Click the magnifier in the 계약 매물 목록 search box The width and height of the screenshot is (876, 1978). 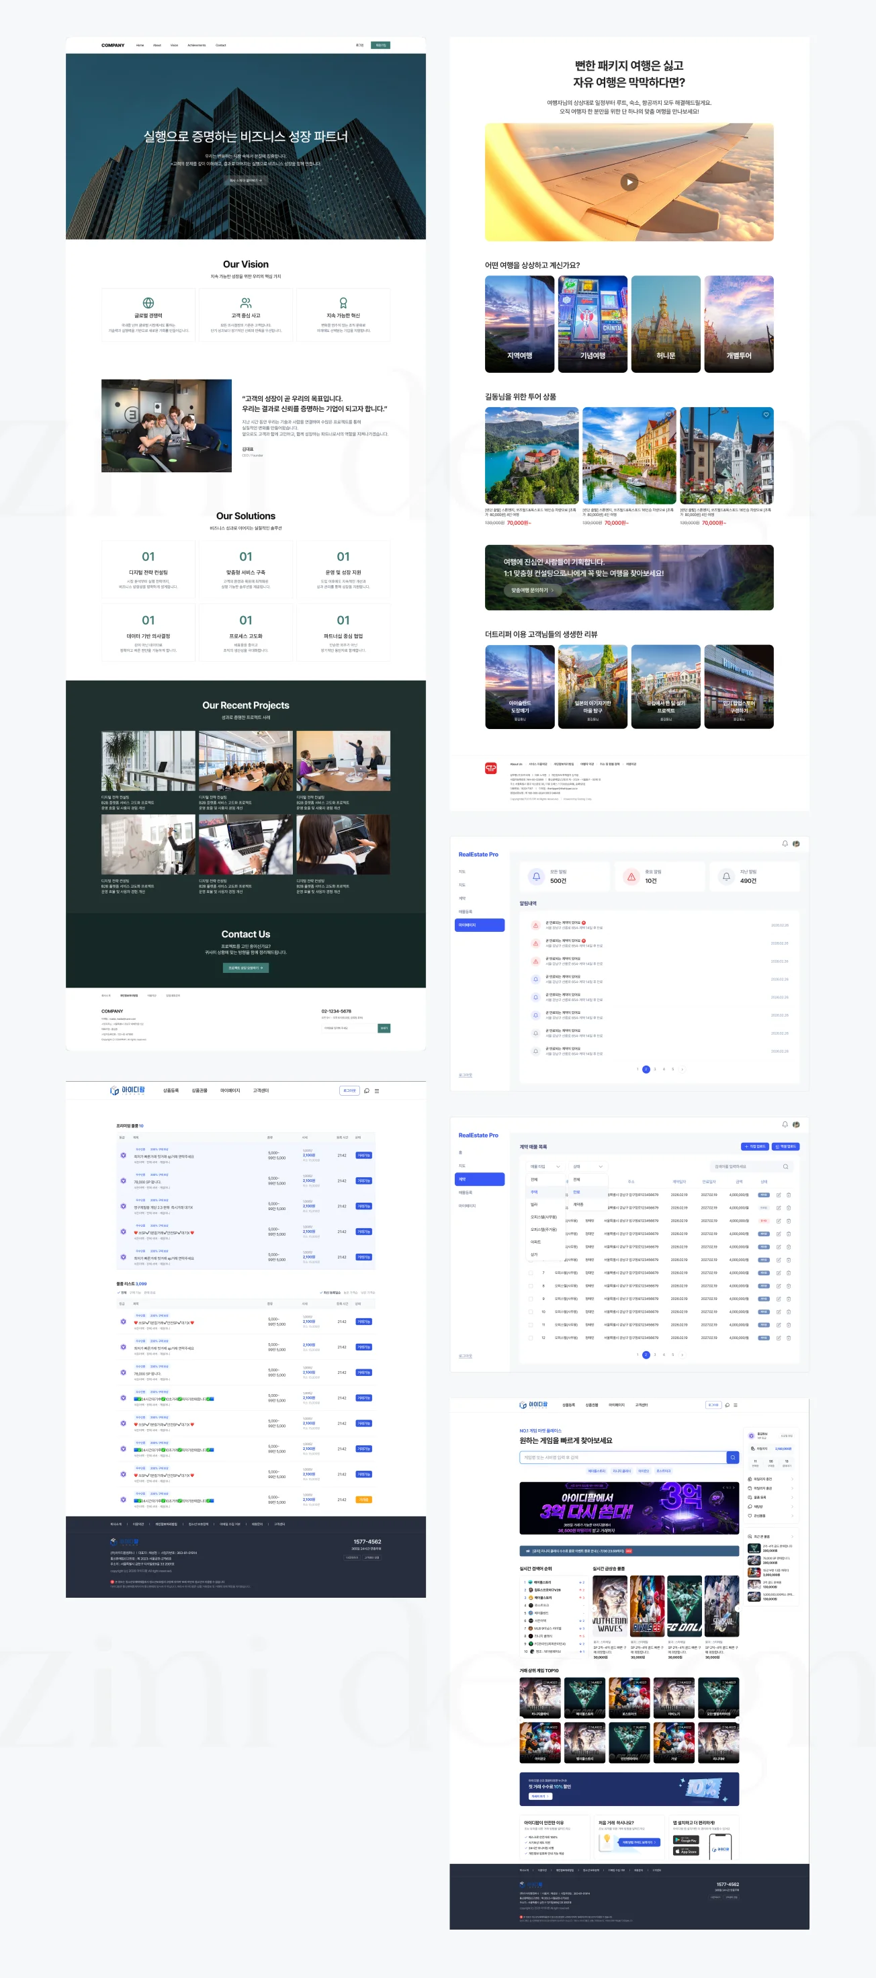[x=785, y=1166]
